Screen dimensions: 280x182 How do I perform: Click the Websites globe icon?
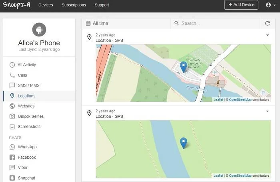12,106
